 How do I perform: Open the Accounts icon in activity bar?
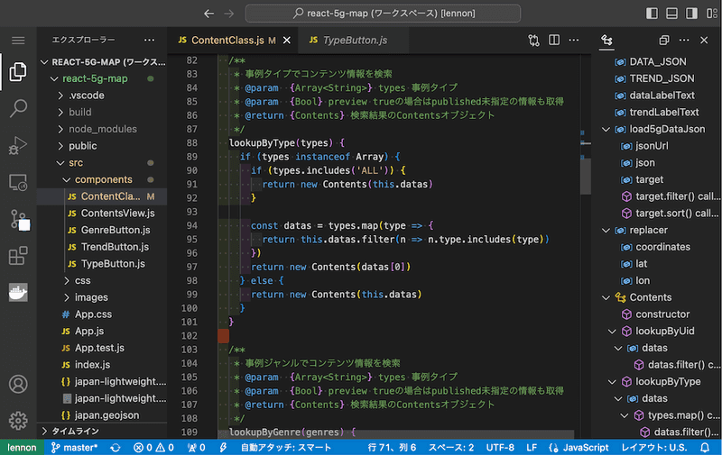[18, 384]
